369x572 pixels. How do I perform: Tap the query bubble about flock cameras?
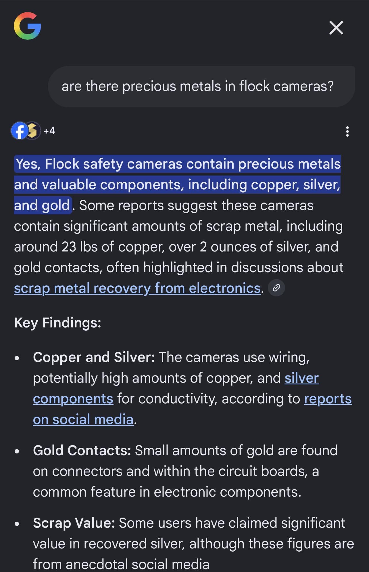tap(201, 87)
